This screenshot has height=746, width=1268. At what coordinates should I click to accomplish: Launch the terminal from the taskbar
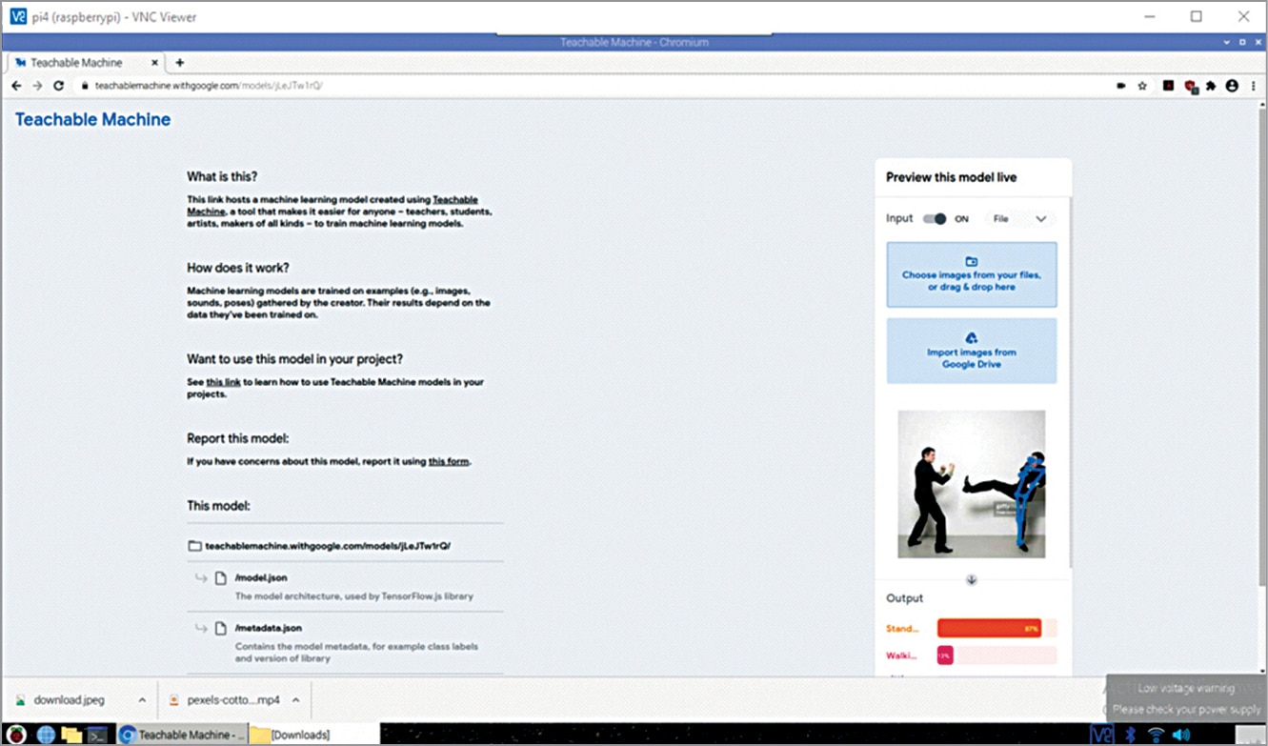(x=97, y=735)
